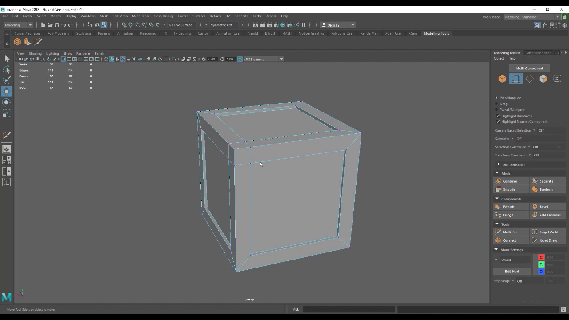Open the viewport Shading menu
Viewport: 569px width, 320px height.
(x=35, y=53)
